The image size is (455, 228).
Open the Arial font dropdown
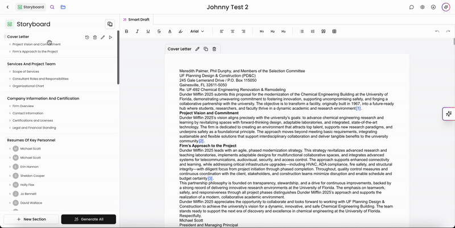click(197, 31)
